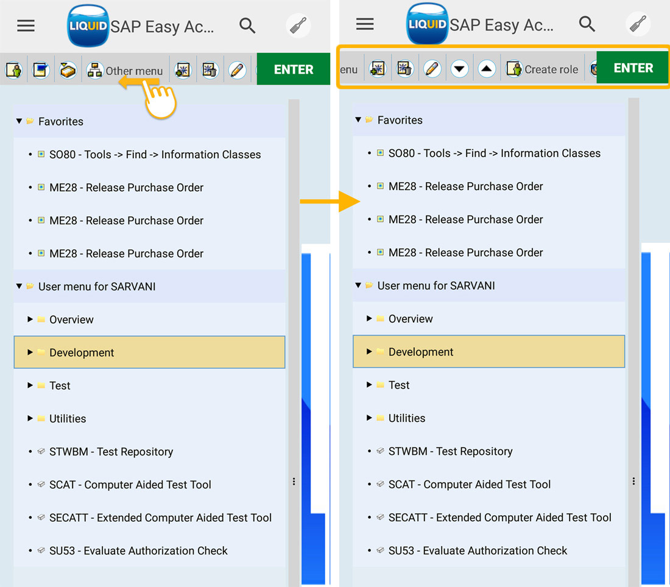Collapse Favorites folder in left screen

19,121
